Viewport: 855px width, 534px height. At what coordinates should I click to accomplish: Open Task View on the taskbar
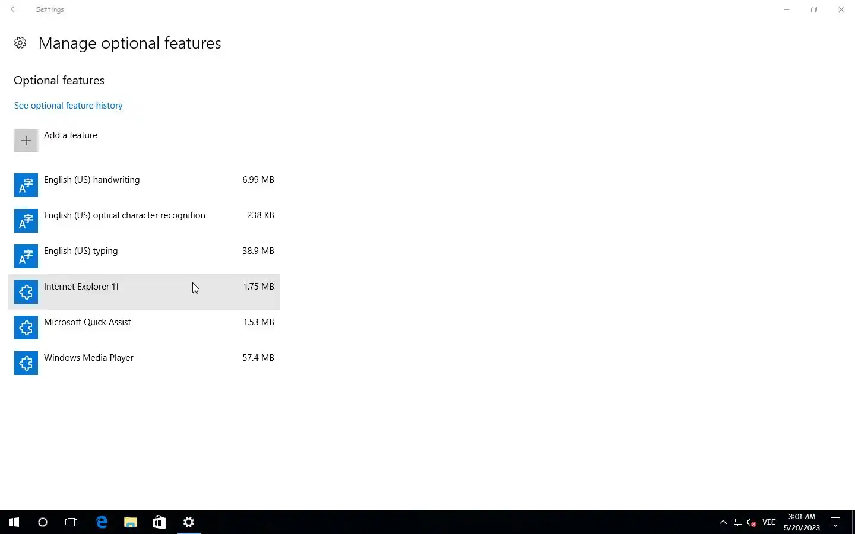[x=71, y=522]
